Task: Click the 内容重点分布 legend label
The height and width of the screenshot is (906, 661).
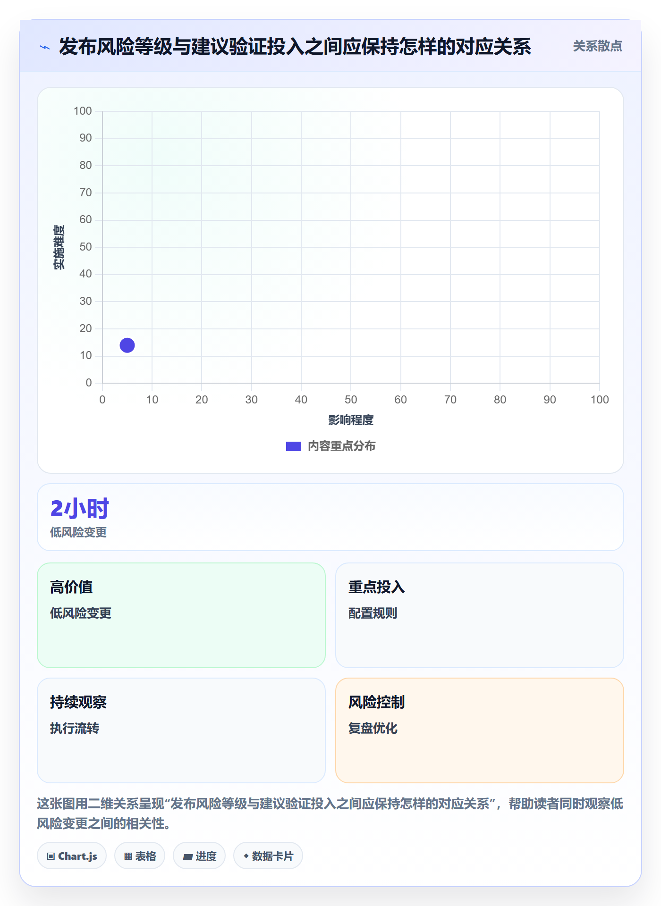Action: tap(341, 446)
